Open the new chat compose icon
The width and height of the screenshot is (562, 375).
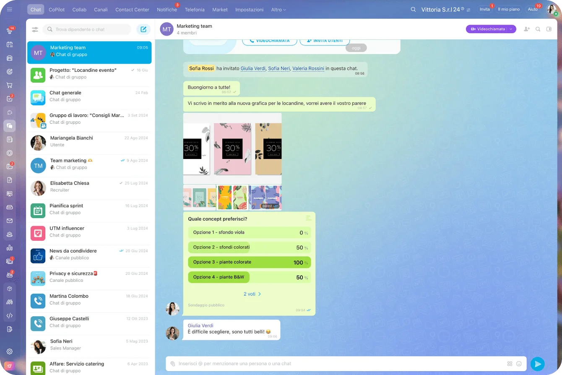(x=143, y=29)
